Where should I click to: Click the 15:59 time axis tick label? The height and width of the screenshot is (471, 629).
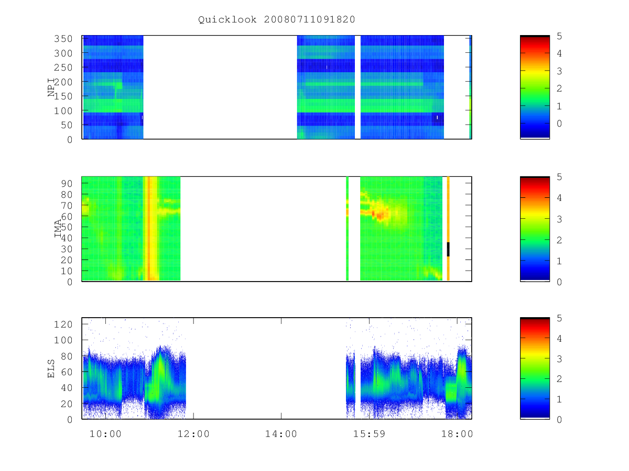click(369, 434)
